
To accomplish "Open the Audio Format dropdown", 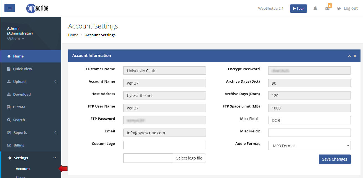I will point(310,146).
